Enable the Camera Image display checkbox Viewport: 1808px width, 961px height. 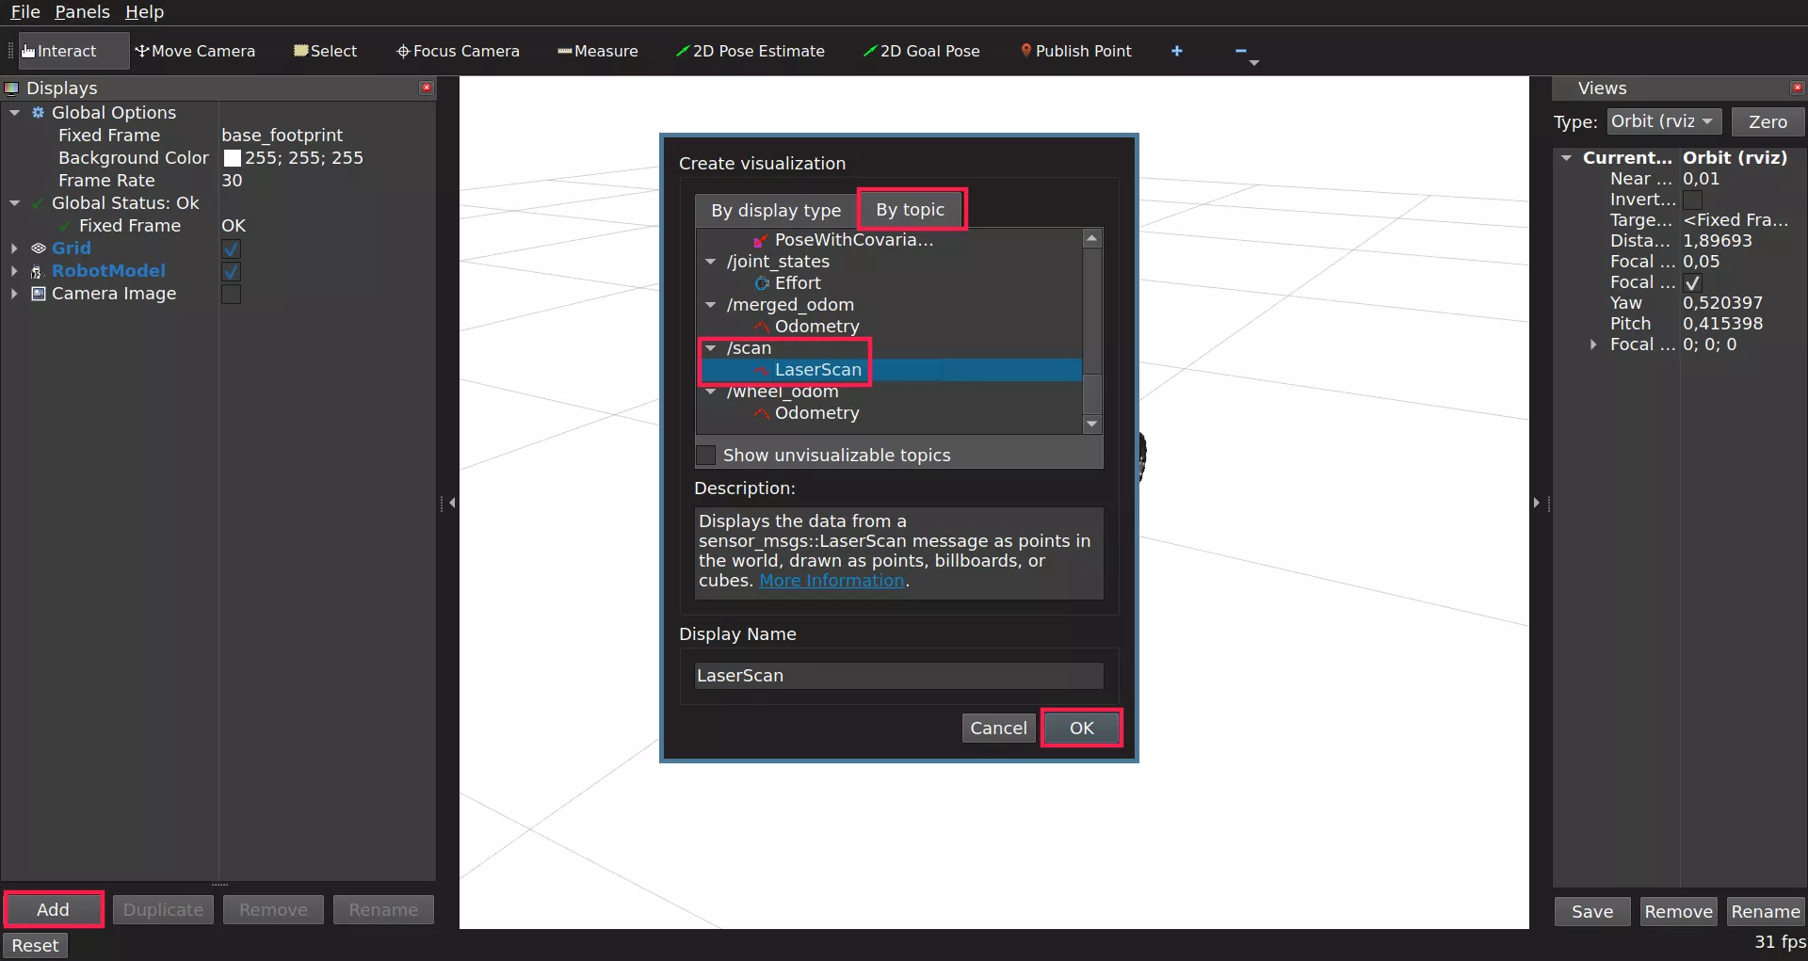click(231, 294)
